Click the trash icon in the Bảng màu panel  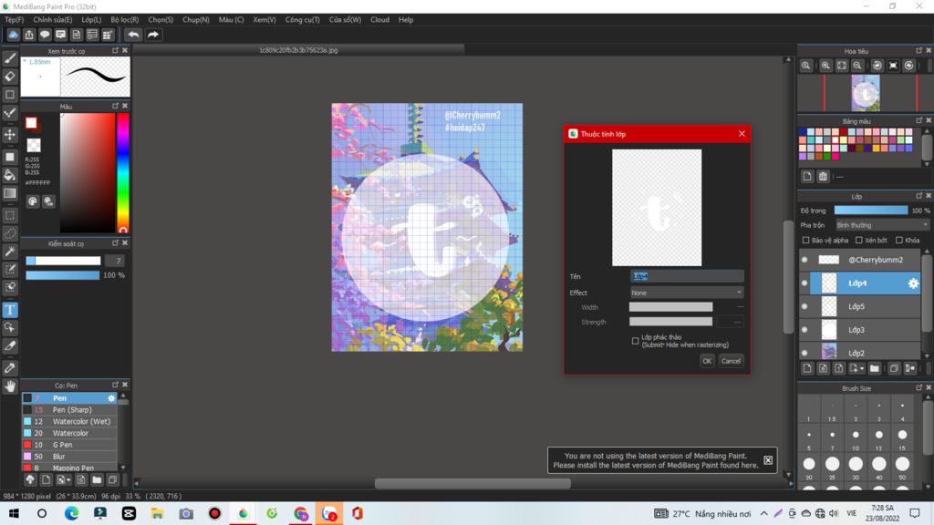click(823, 176)
